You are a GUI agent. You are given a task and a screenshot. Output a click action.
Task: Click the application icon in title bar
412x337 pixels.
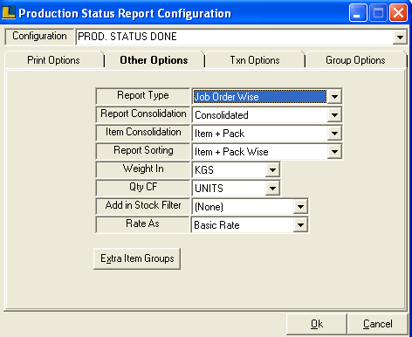click(9, 13)
